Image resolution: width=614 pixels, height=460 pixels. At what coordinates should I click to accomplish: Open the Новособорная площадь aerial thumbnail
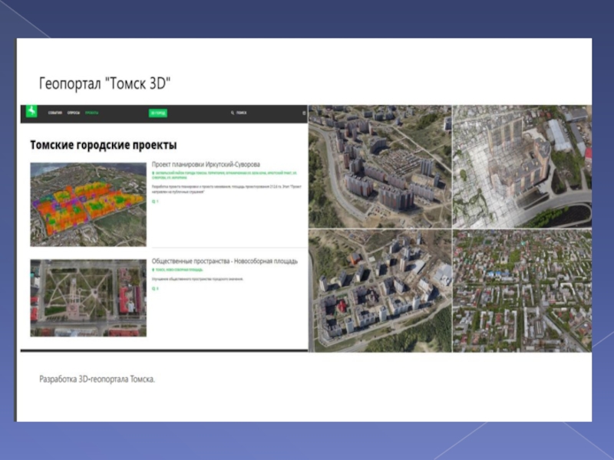87,297
